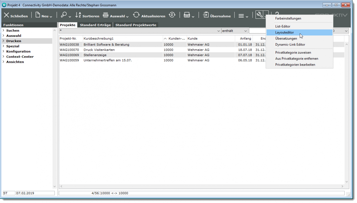The image size is (357, 203).
Task: Open the 'enthält' filter condition dropdown
Action: (245, 31)
